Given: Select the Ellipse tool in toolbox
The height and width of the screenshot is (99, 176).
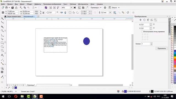Looking at the screenshot, I should (2, 46).
